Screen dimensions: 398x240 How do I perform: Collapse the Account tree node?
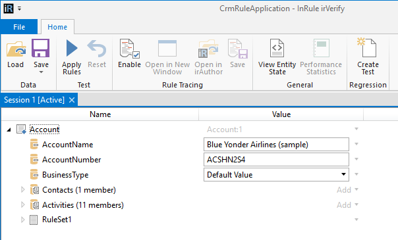coord(9,130)
